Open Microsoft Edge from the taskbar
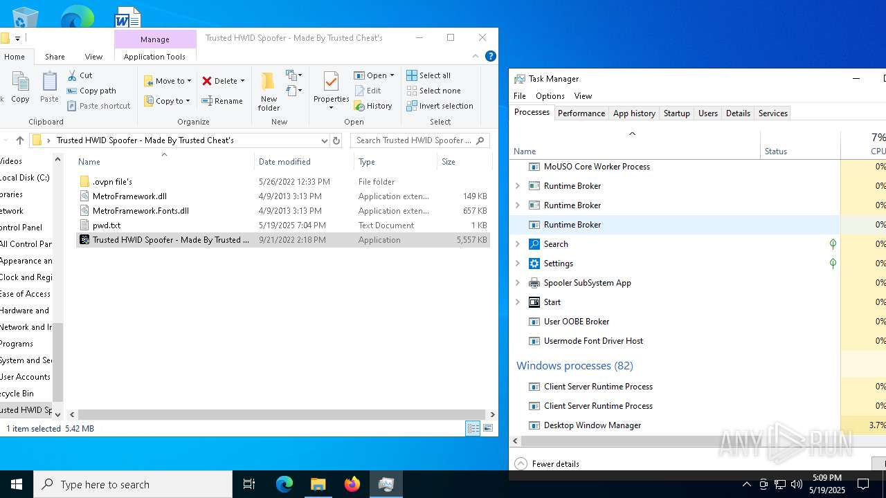The image size is (886, 498). [x=284, y=484]
